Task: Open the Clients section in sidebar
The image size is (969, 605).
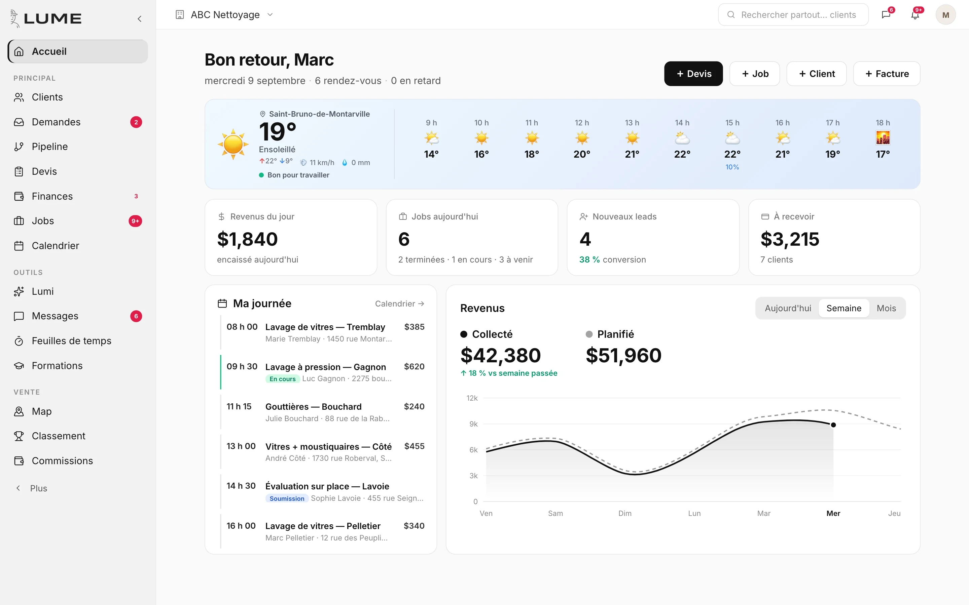Action: 78,97
